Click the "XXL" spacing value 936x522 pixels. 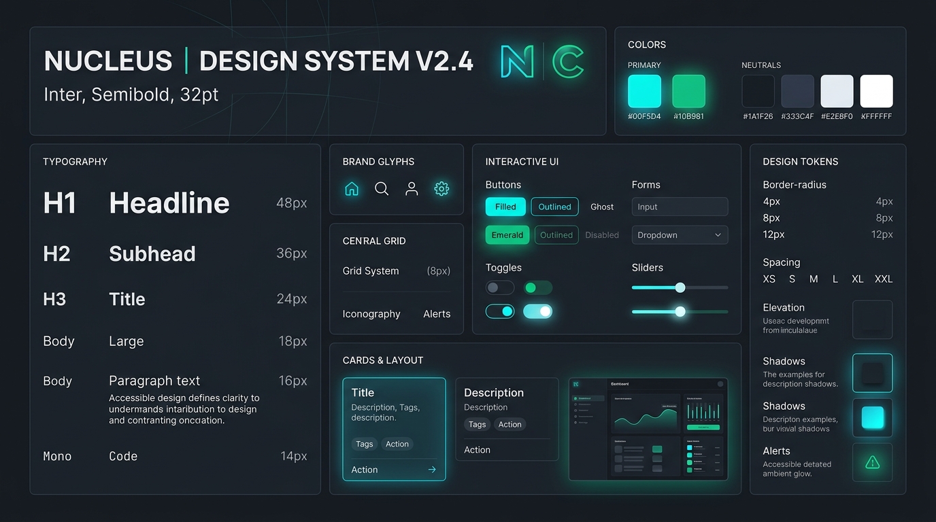click(x=884, y=279)
